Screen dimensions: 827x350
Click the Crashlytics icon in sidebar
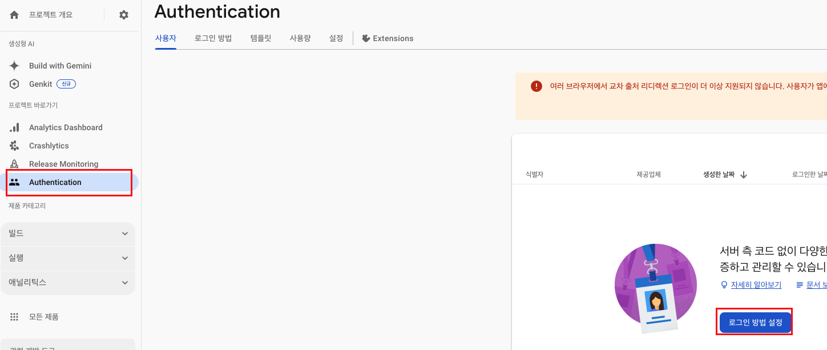(x=14, y=146)
